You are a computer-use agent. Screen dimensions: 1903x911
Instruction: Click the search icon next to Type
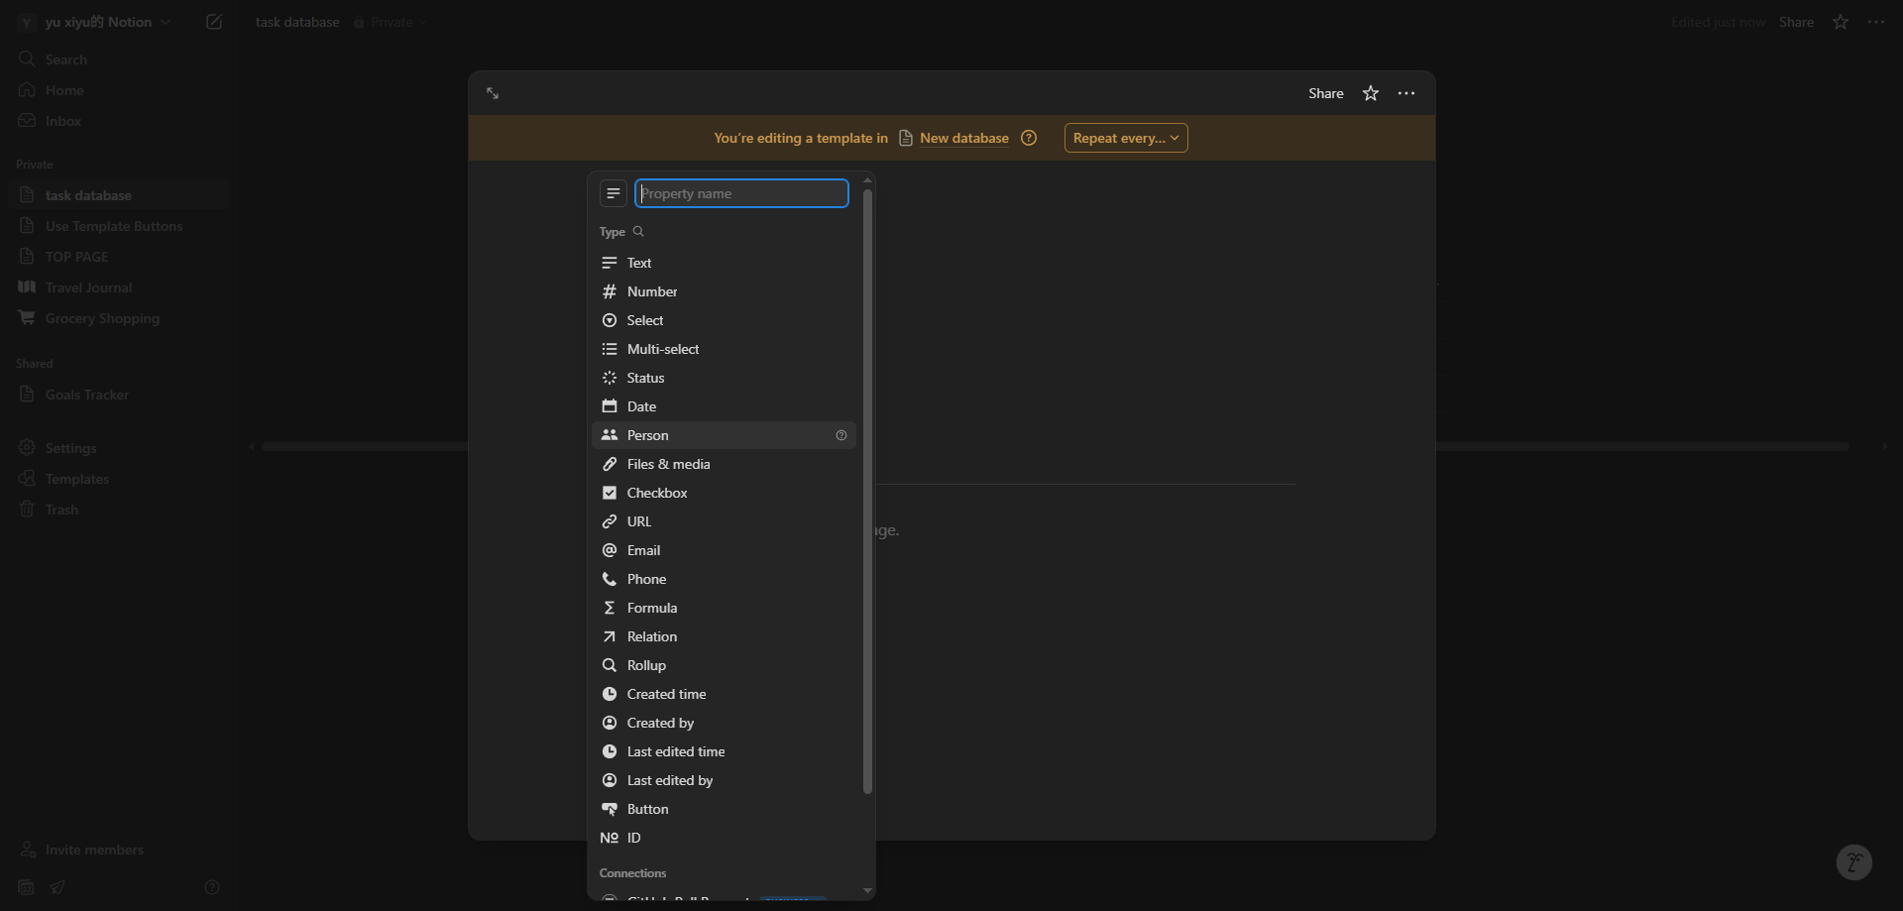point(638,231)
